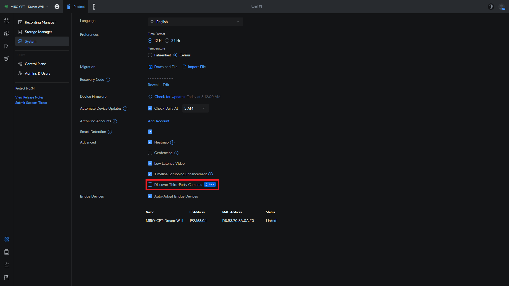The height and width of the screenshot is (286, 509).
Task: Click the system log list sidebar icon
Action: (7, 252)
